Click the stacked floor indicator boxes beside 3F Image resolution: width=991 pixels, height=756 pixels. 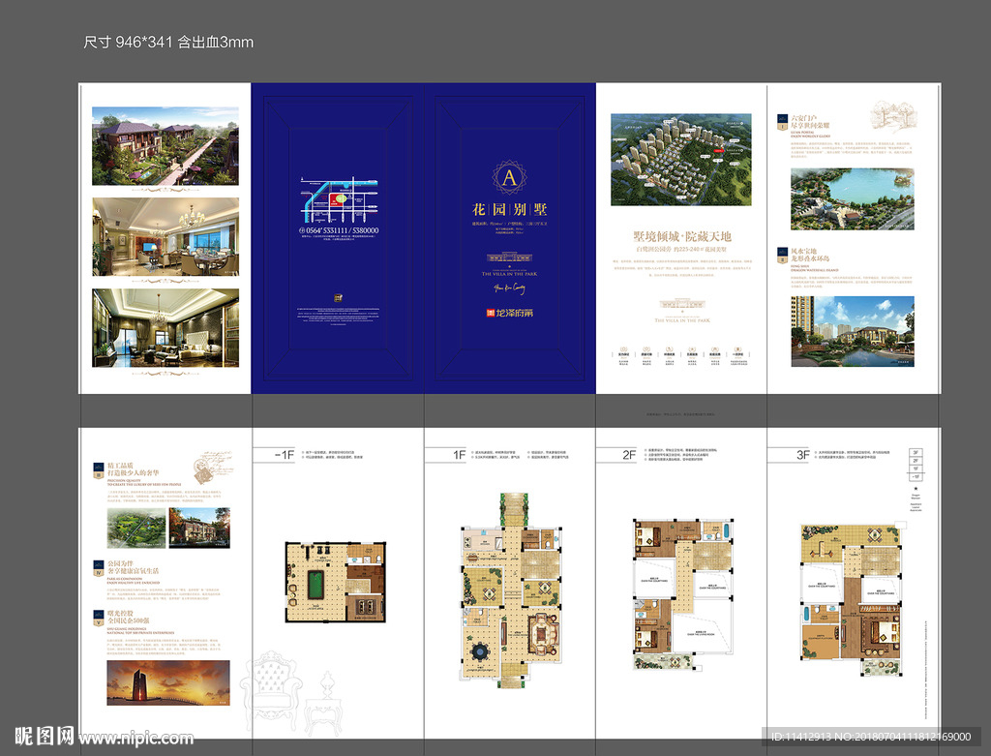point(916,465)
